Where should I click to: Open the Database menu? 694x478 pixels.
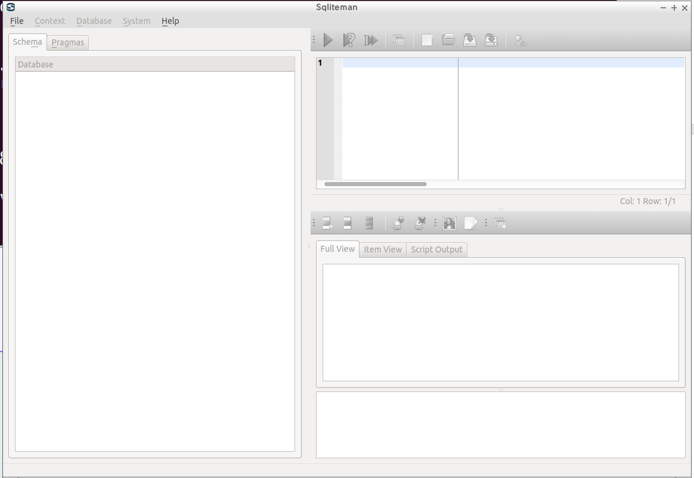pos(94,21)
